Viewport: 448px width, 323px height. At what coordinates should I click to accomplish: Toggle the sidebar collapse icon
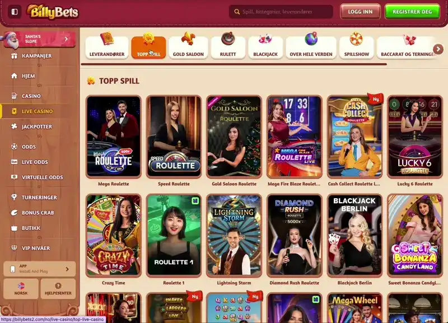click(x=15, y=12)
